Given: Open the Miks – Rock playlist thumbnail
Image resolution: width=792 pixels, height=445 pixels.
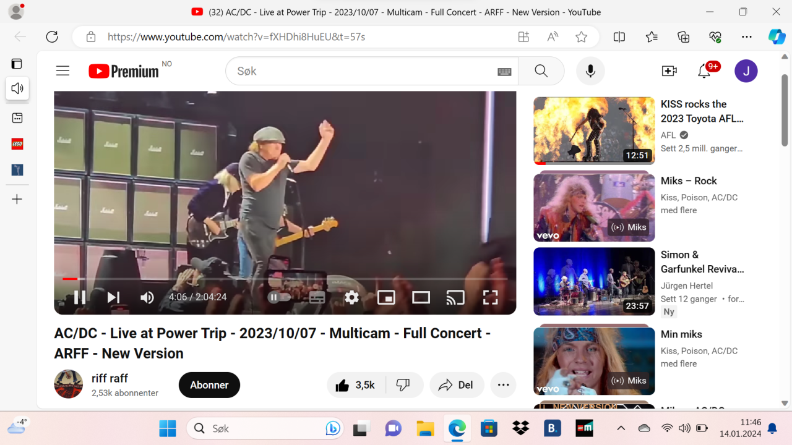Looking at the screenshot, I should (x=594, y=208).
